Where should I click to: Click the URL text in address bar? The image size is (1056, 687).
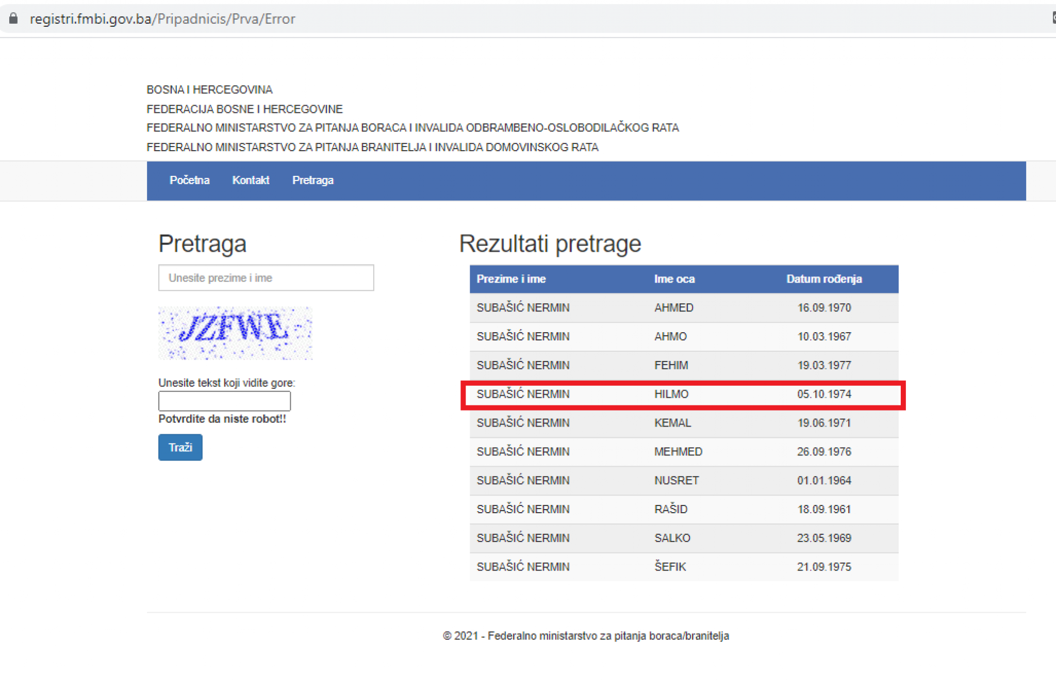(162, 19)
